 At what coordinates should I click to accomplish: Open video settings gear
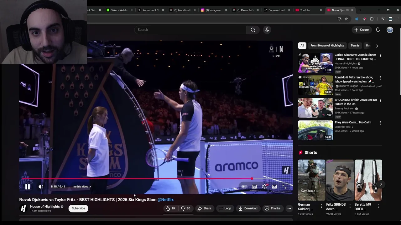click(264, 187)
